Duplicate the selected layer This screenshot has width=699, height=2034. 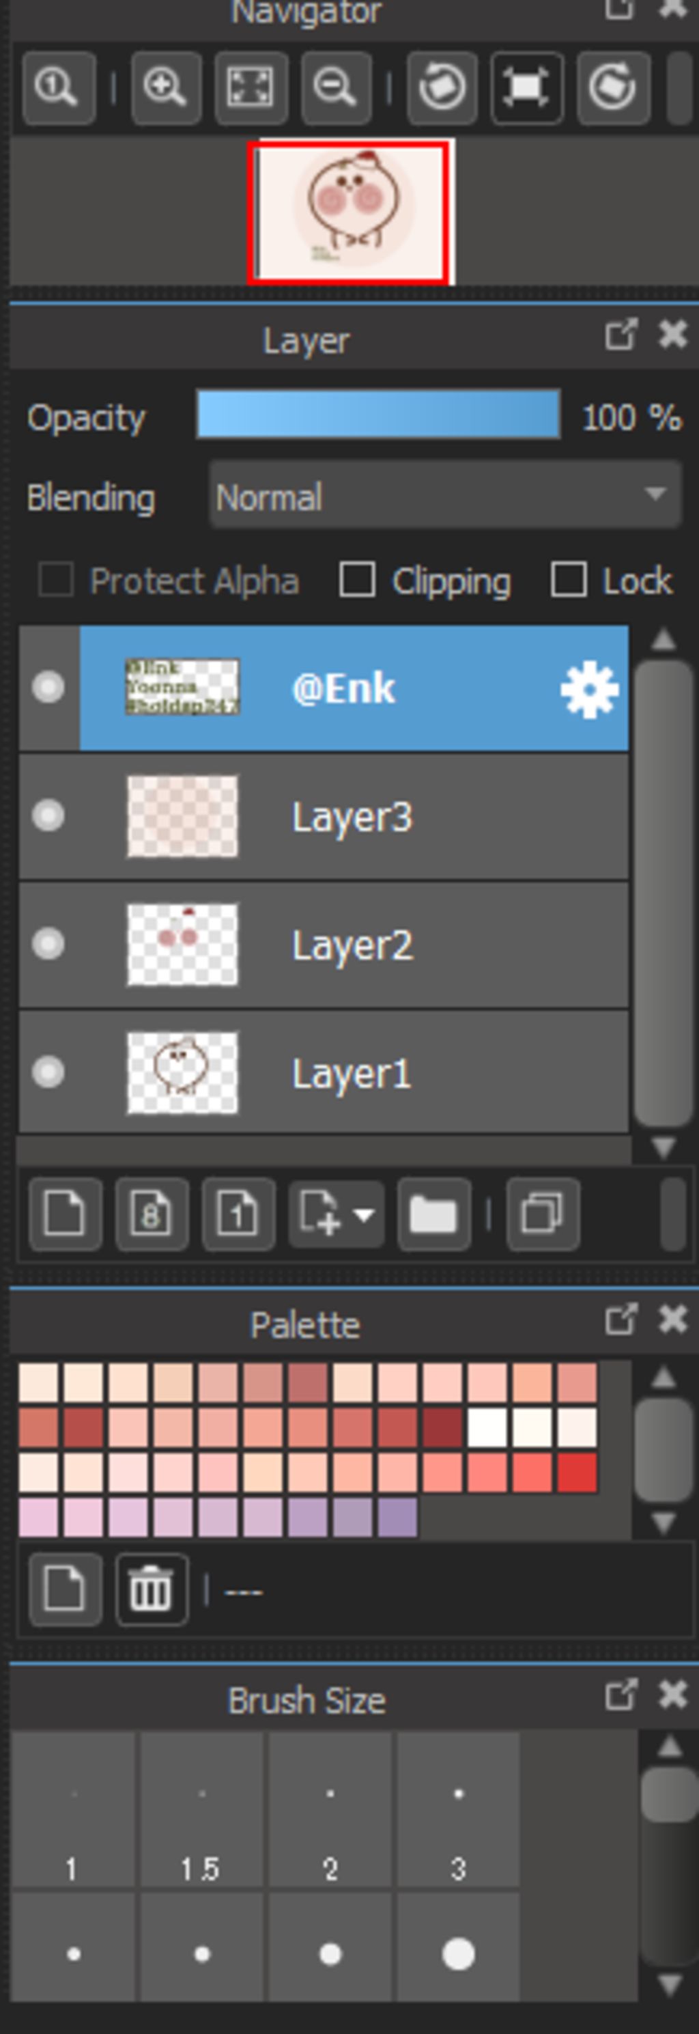click(543, 1214)
